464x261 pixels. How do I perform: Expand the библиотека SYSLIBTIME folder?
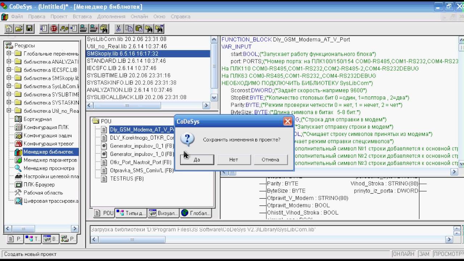click(9, 95)
